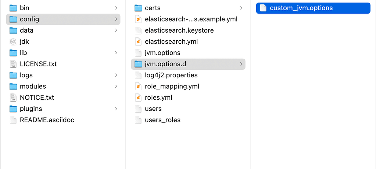This screenshot has width=376, height=169.
Task: Select README.asciidoc in first column
Action: click(63, 120)
